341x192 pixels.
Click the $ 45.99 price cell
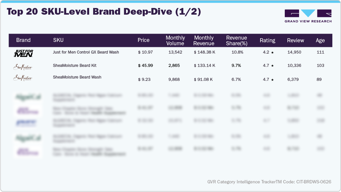(145, 66)
